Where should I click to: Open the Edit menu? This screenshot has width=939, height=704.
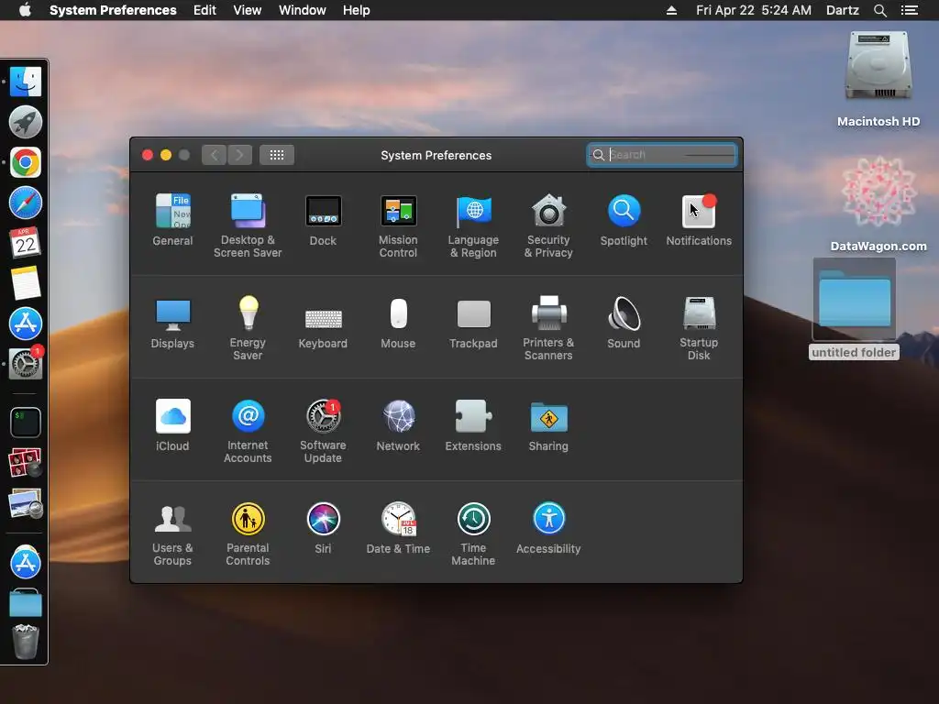(204, 10)
